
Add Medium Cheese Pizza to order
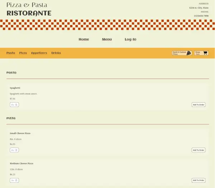[x=199, y=180]
